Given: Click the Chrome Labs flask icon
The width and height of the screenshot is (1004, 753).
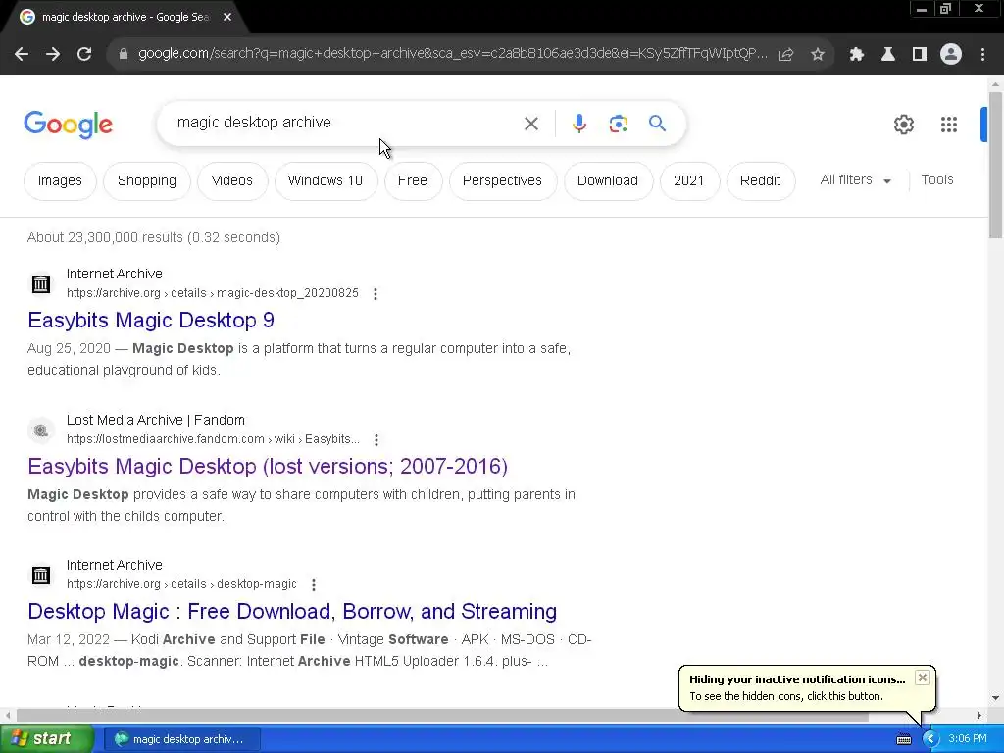Looking at the screenshot, I should [888, 55].
